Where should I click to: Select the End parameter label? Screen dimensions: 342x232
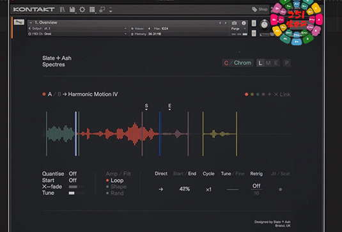192,174
